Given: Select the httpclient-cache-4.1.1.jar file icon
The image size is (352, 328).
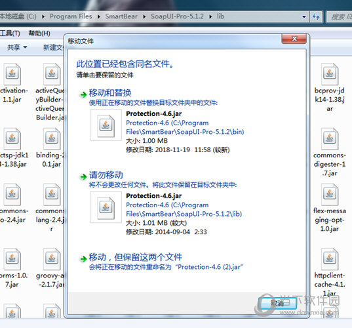Looking at the screenshot, I should pyautogui.click(x=330, y=259).
